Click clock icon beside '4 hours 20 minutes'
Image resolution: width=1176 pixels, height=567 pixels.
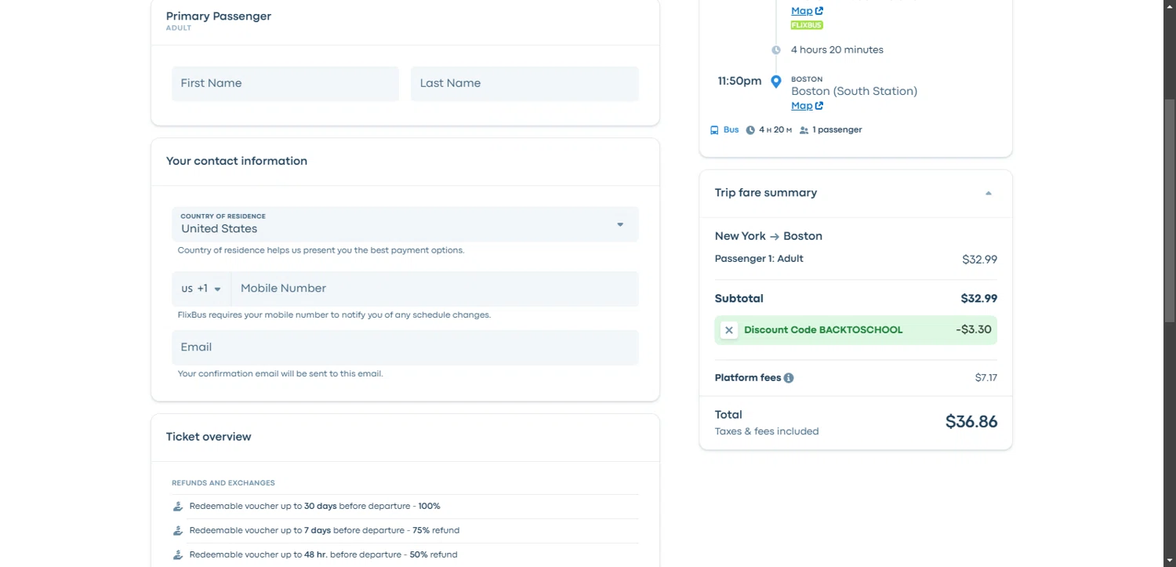[x=776, y=50]
